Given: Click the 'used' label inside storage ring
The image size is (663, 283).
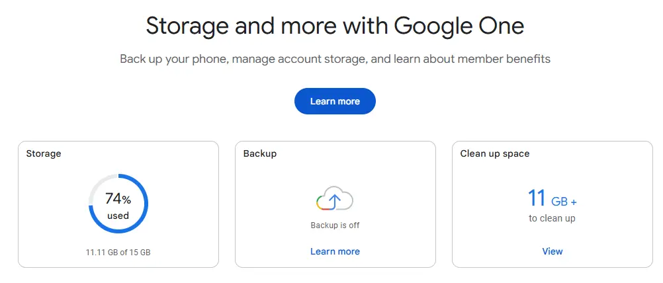Looking at the screenshot, I should pyautogui.click(x=118, y=216).
